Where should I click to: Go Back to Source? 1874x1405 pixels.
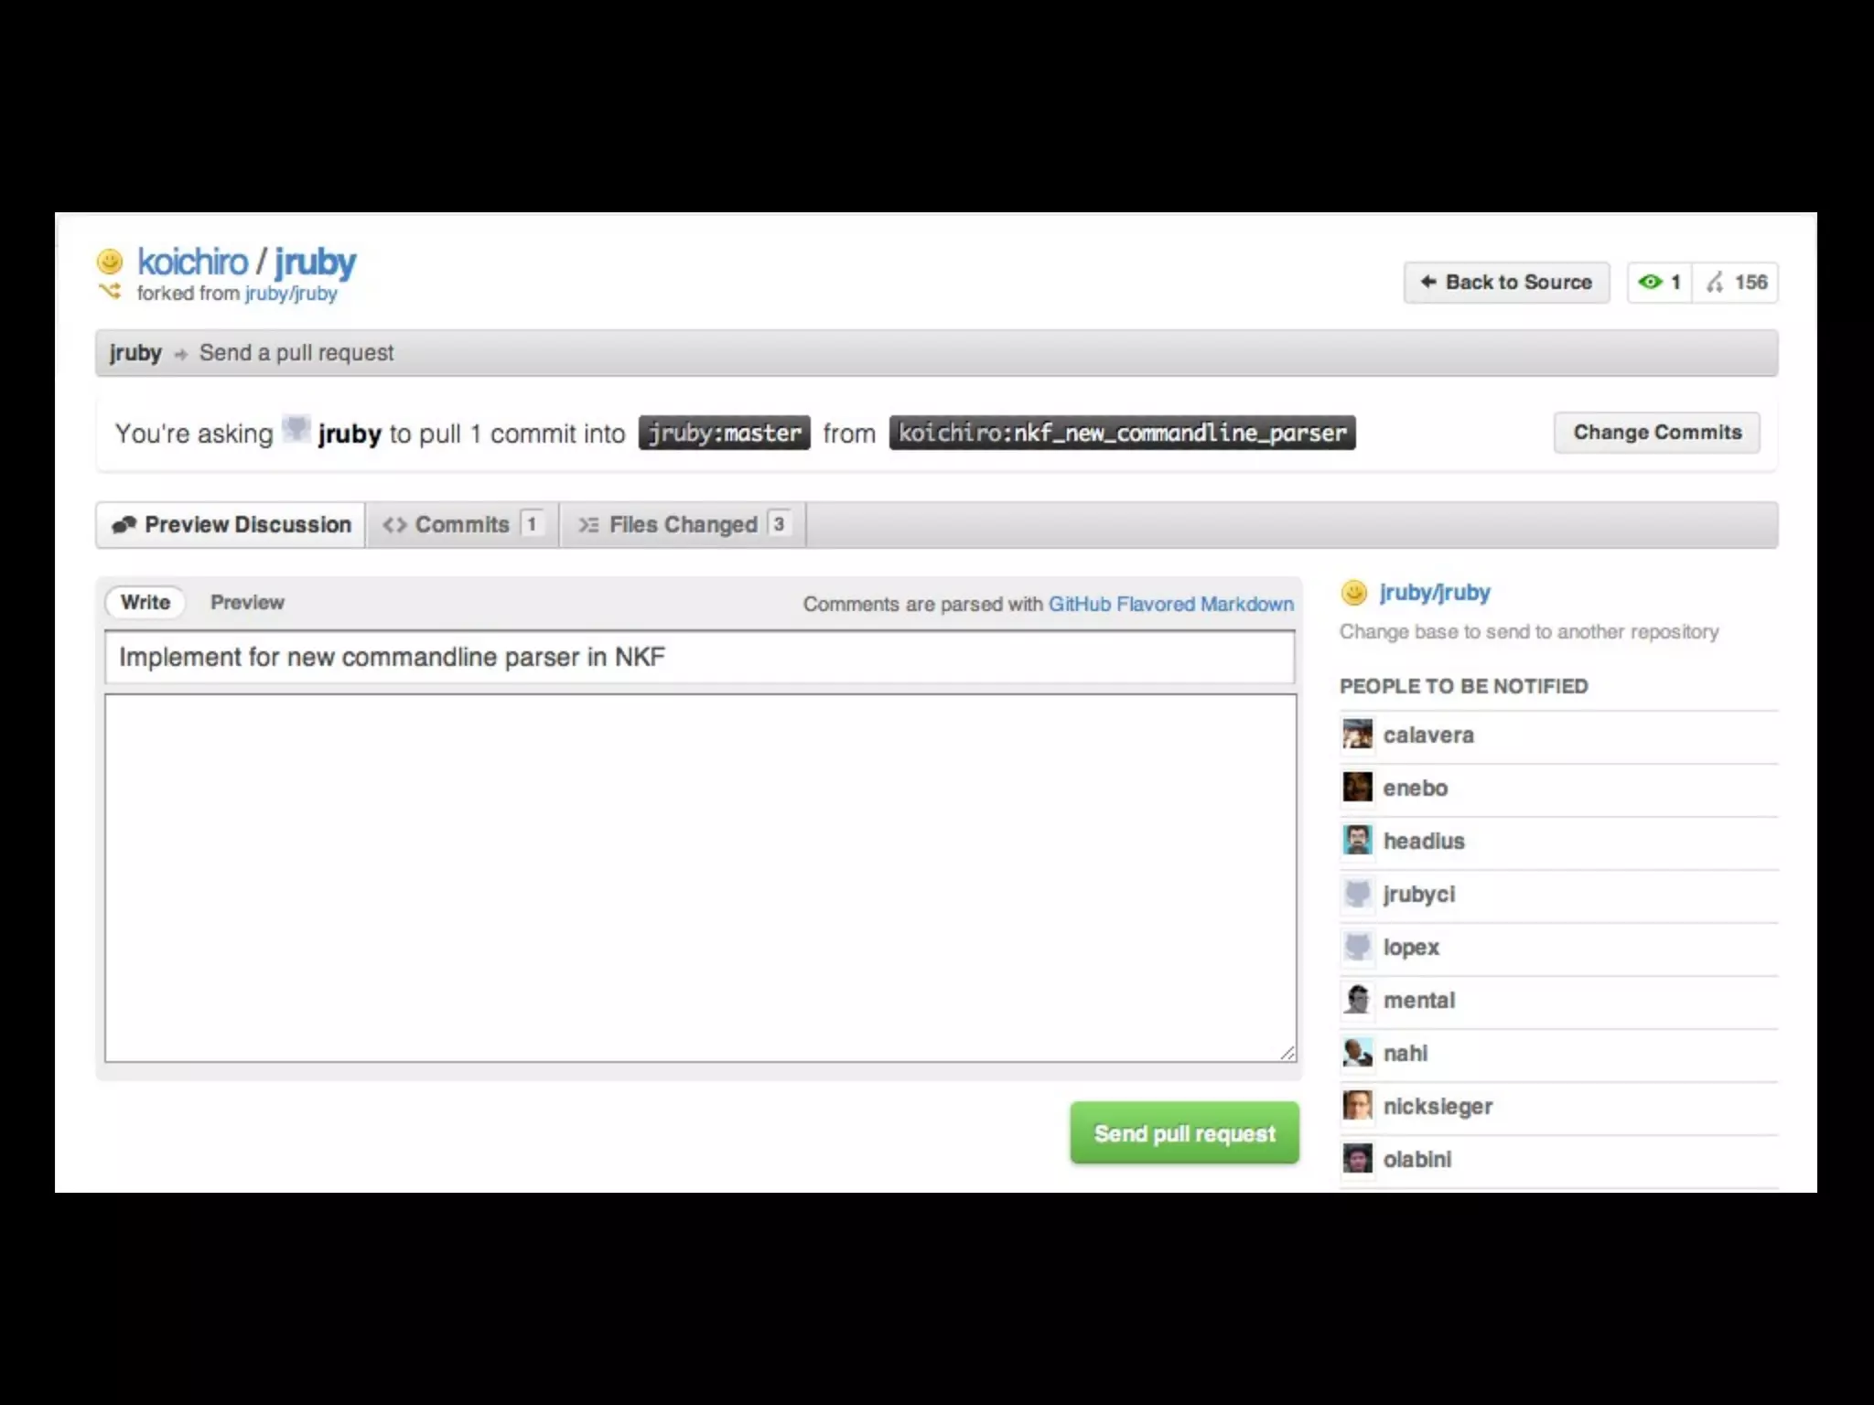click(1506, 282)
